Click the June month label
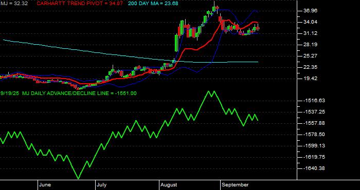This screenshot has width=360, height=190. click(x=45, y=185)
